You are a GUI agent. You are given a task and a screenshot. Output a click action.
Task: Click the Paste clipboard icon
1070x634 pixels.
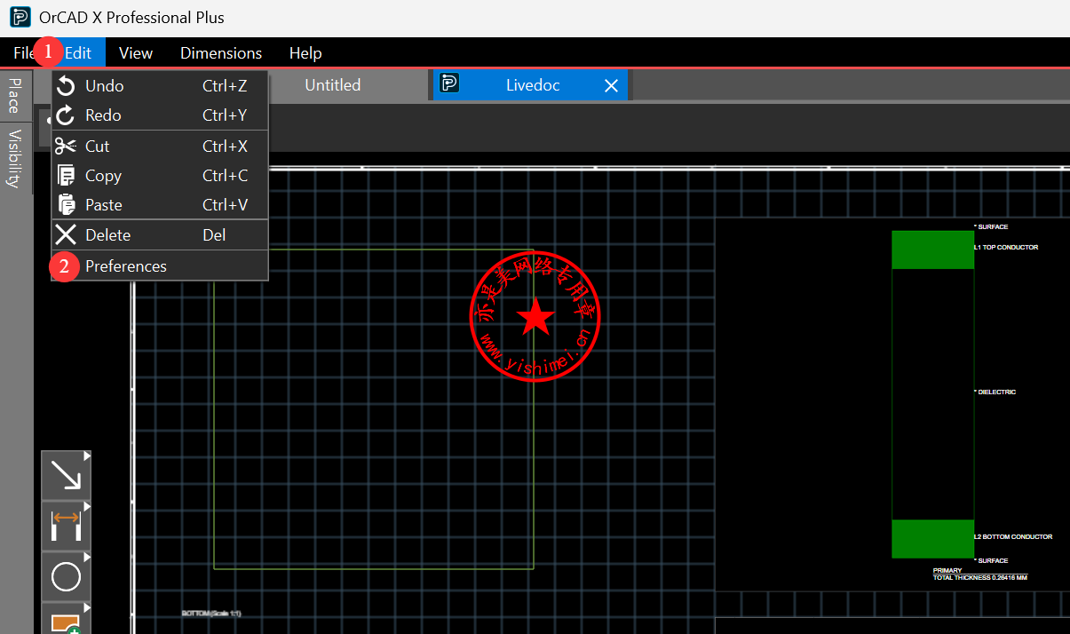[x=66, y=205]
